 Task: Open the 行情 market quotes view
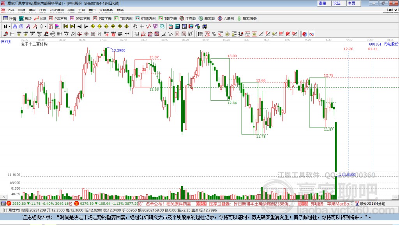pyautogui.click(x=10, y=19)
